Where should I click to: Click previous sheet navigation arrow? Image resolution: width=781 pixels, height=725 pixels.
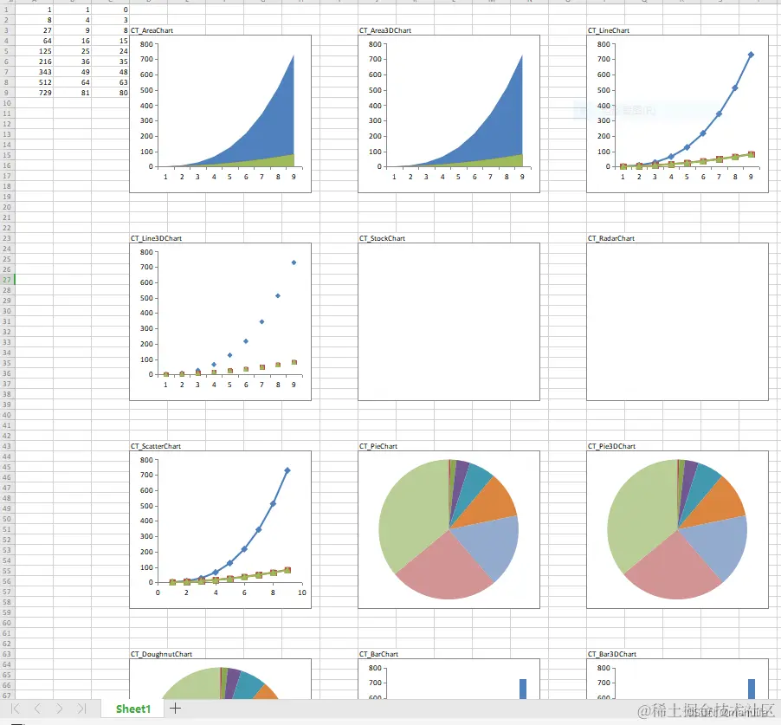(37, 709)
